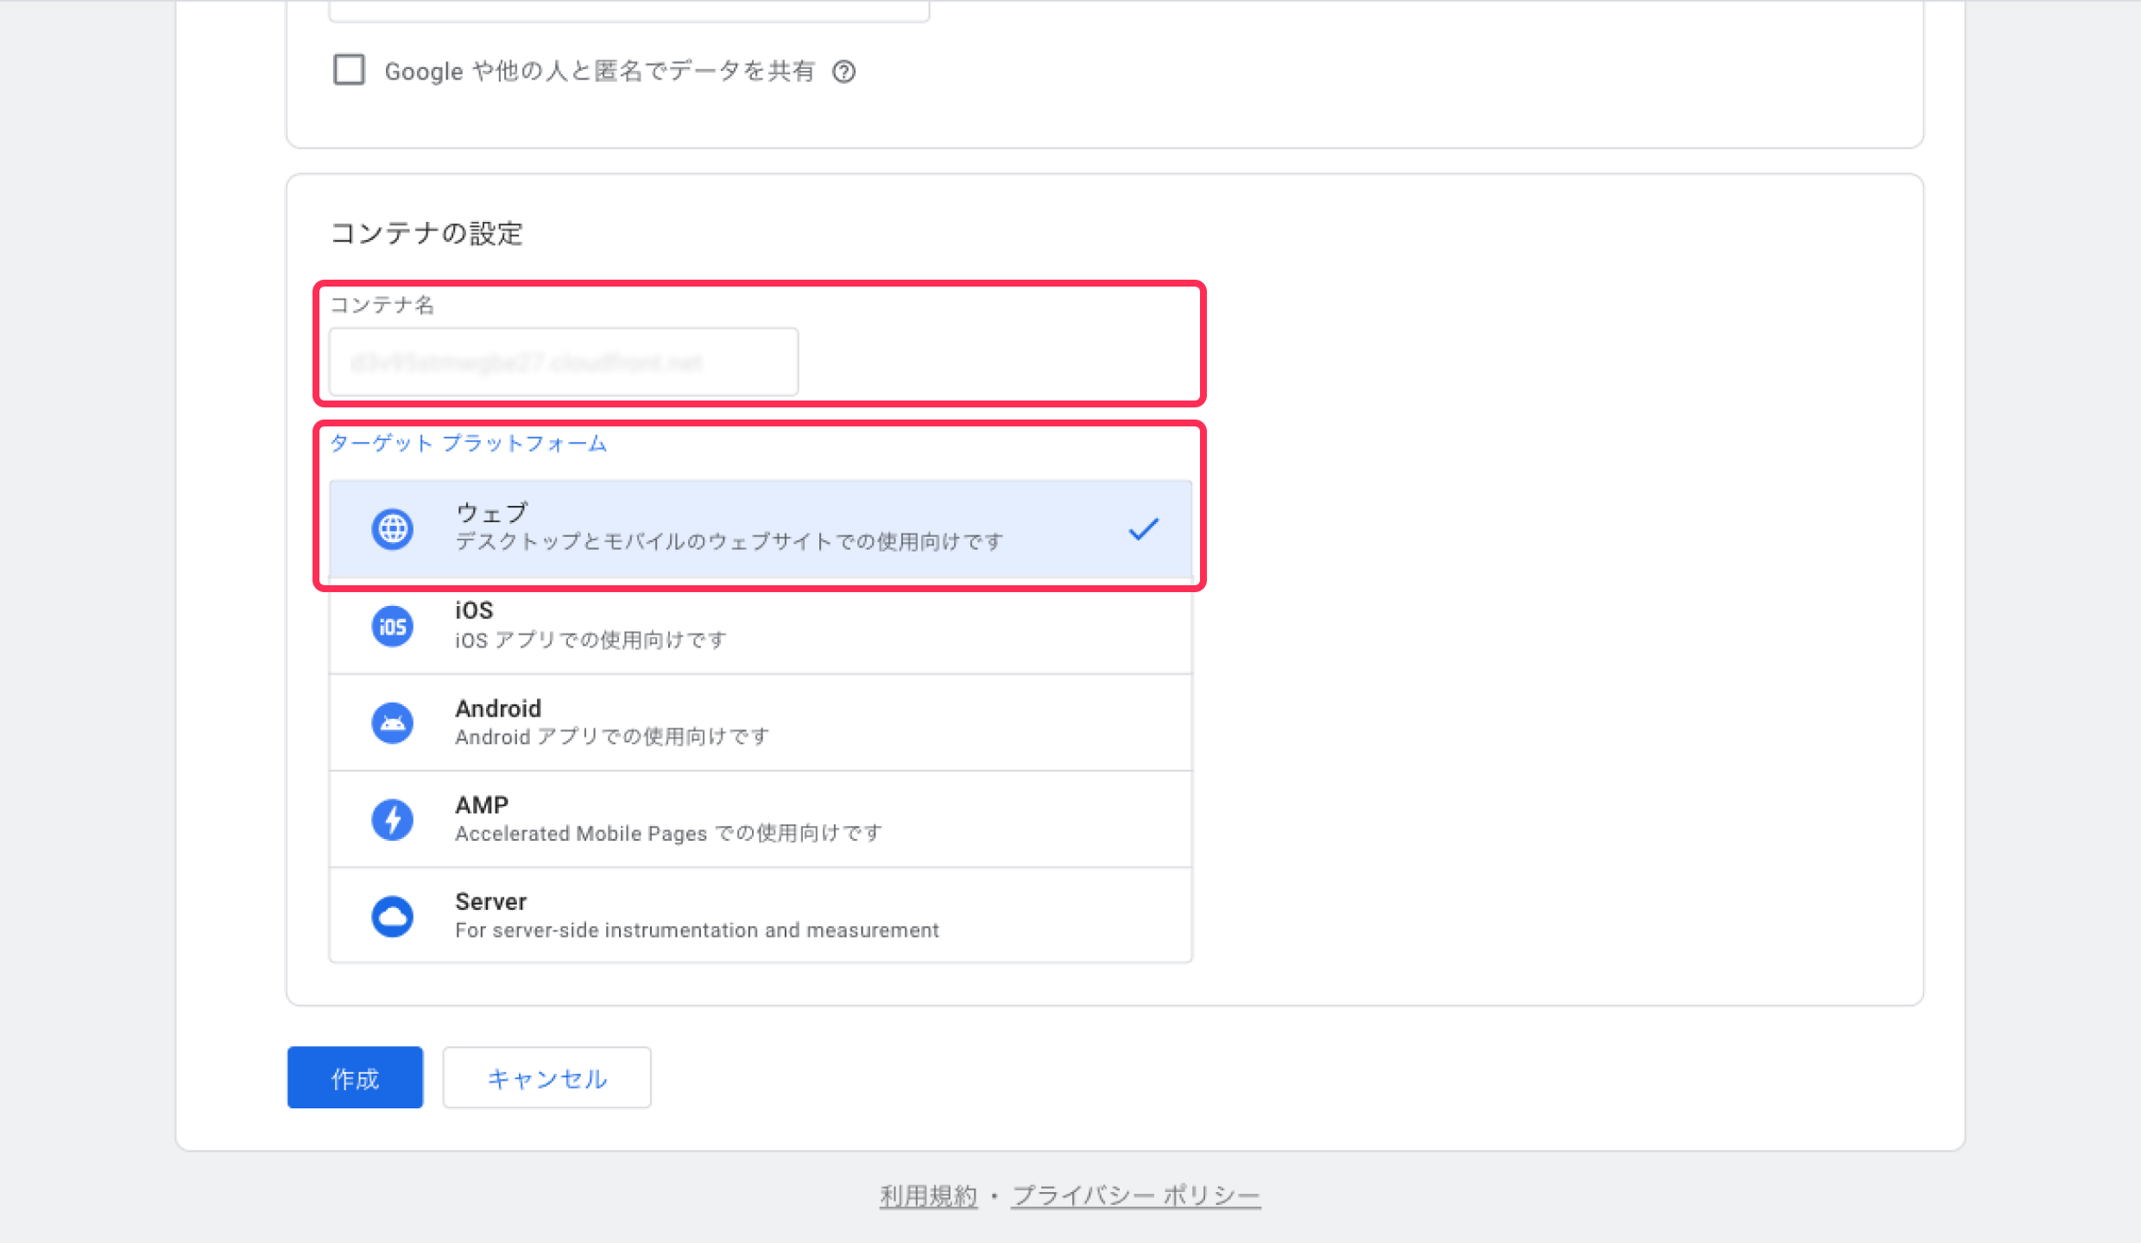Click the AMP lightning bolt icon
The height and width of the screenshot is (1243, 2141).
pos(392,819)
